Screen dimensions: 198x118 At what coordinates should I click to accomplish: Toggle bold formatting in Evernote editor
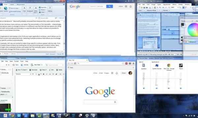44,74
